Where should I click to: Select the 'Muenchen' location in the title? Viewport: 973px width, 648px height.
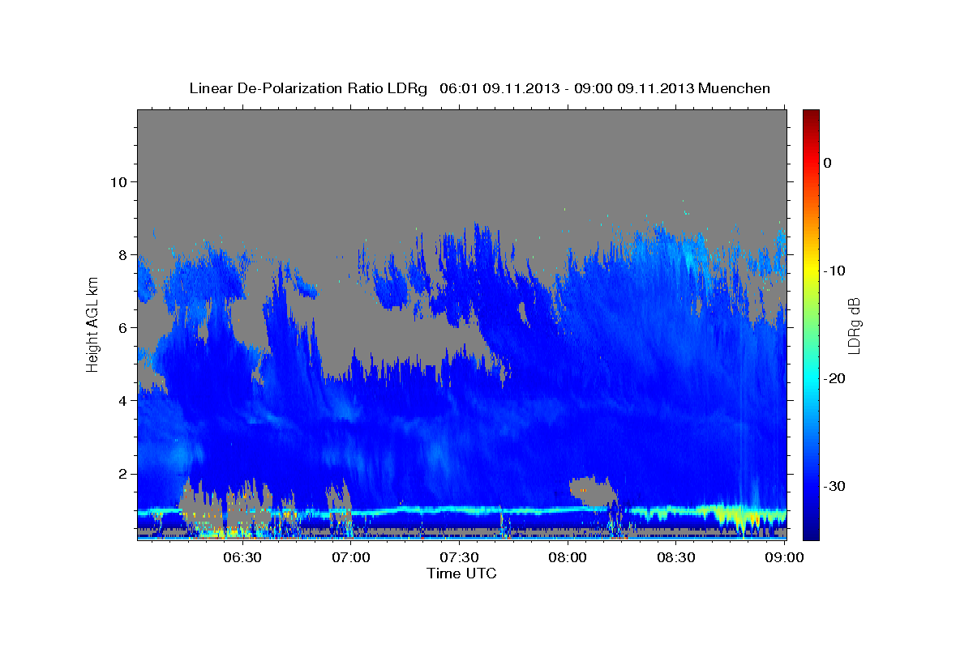(x=735, y=88)
